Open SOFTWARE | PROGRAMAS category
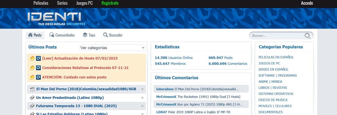This screenshot has width=337, height=115. click(x=277, y=75)
